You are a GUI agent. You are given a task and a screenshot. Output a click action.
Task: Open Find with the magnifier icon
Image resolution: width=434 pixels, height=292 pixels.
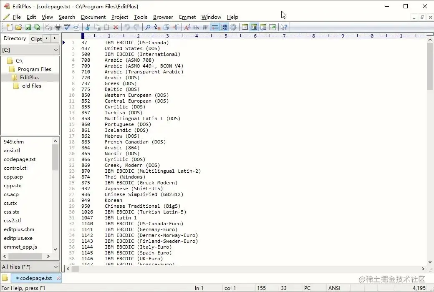pos(148,27)
